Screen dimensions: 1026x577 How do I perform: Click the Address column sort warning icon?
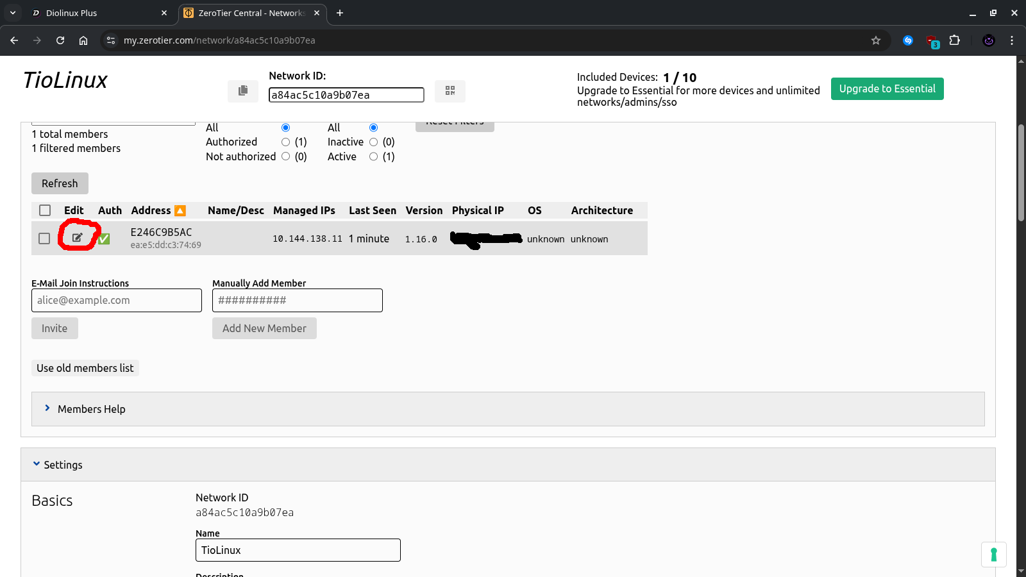tap(180, 211)
